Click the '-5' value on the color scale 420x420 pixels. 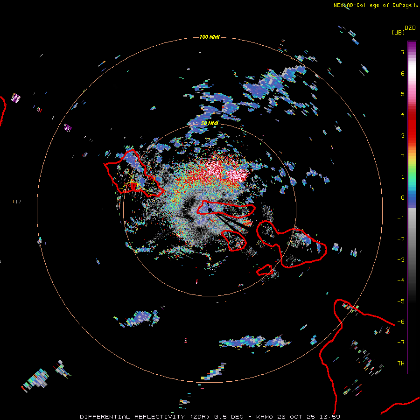tap(401, 301)
